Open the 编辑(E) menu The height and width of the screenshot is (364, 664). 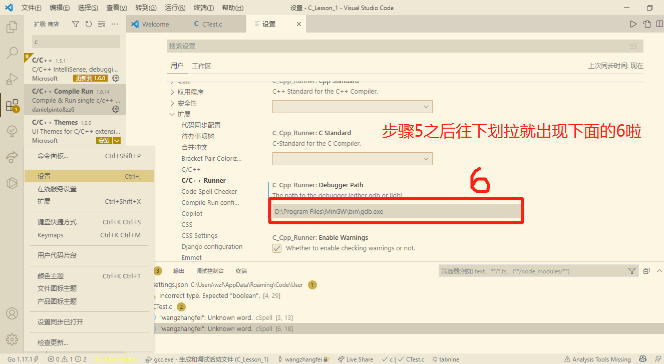60,8
